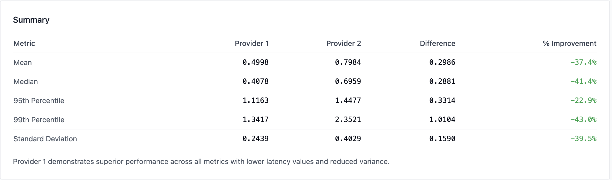Click Provider 1 mean value 0.4998
This screenshot has height=180, width=612.
(x=255, y=62)
